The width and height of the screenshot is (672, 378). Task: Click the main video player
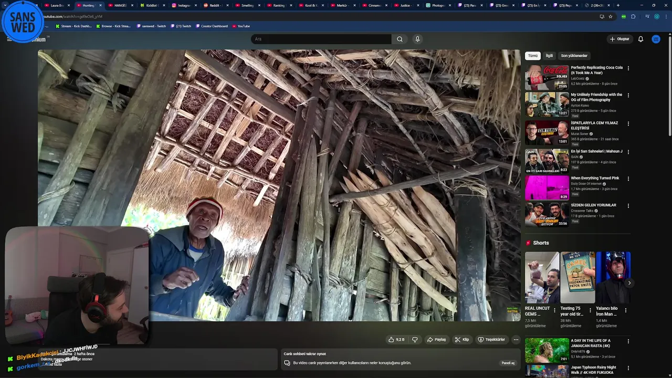[x=279, y=185]
